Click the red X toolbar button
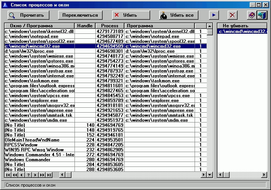271x190 pixels. 233,15
